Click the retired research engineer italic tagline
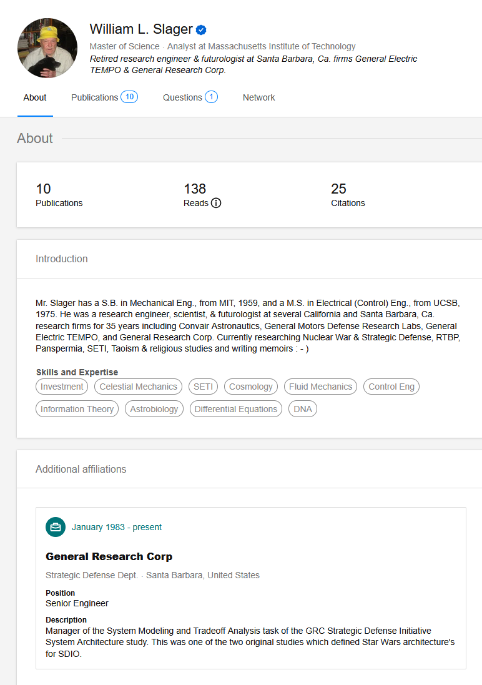This screenshot has height=685, width=482. pyautogui.click(x=253, y=64)
